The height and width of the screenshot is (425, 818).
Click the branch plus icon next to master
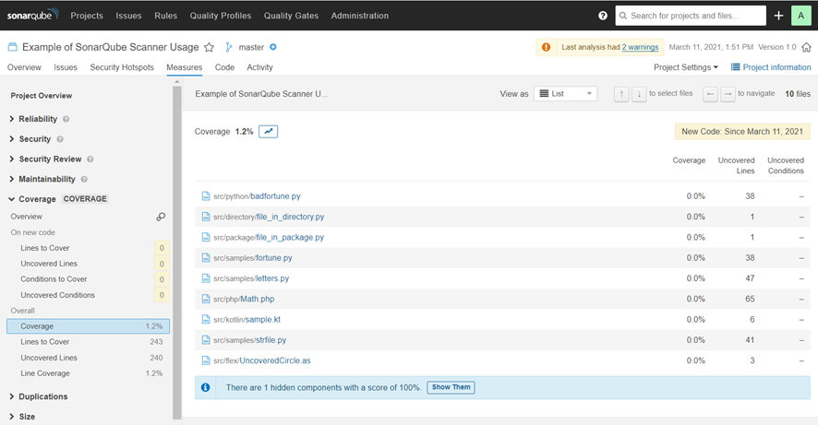(273, 47)
